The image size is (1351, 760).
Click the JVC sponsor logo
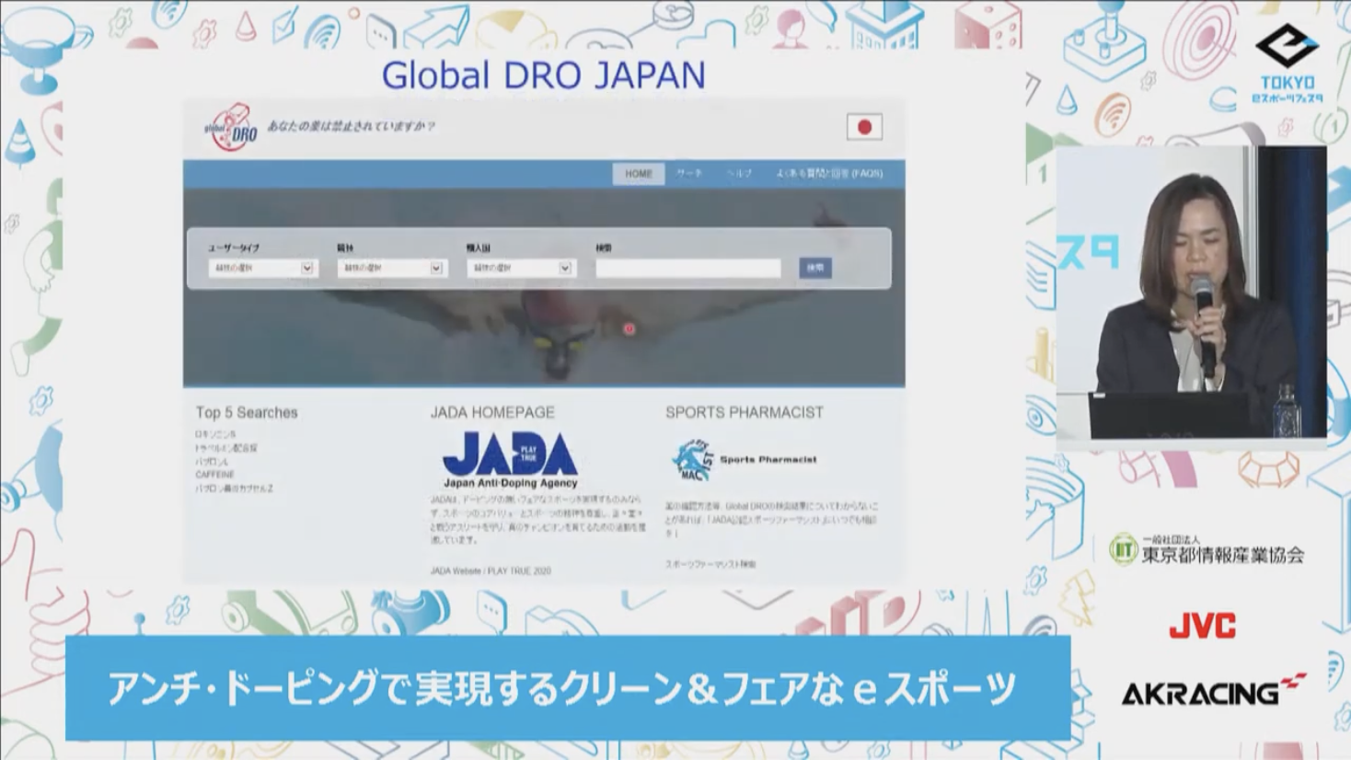click(x=1202, y=627)
